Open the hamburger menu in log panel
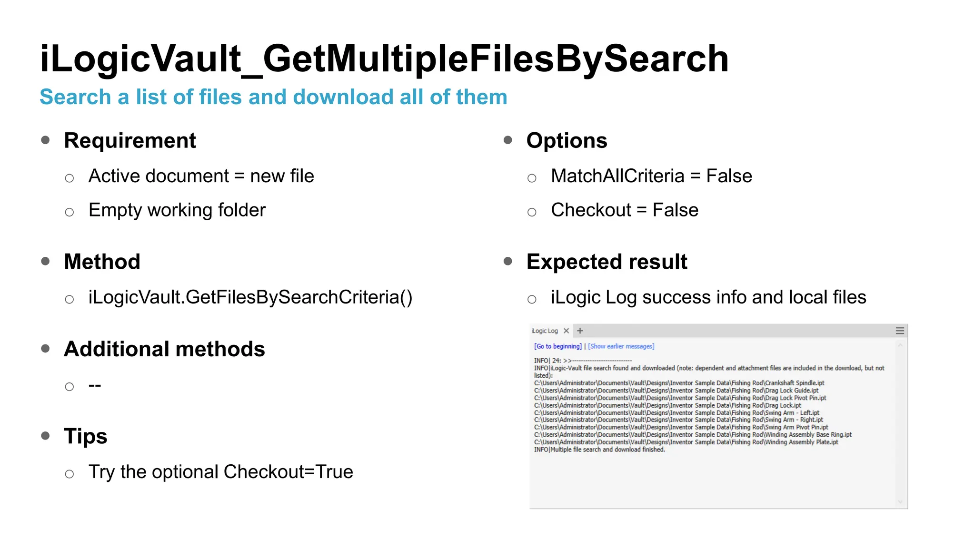The image size is (975, 548). click(x=900, y=331)
